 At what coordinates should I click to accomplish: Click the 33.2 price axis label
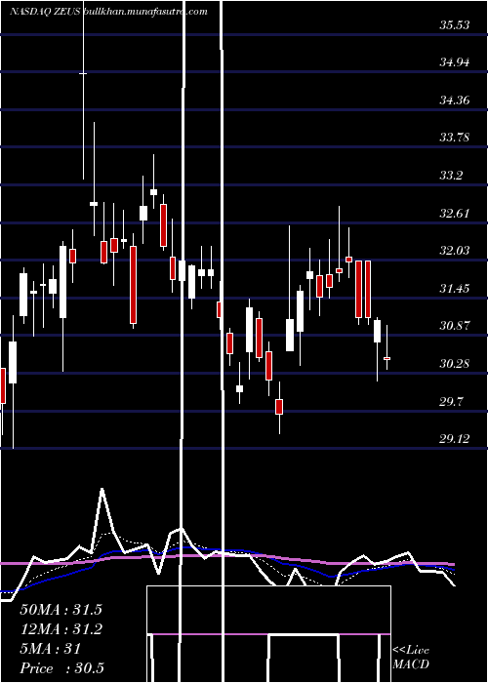(x=451, y=176)
